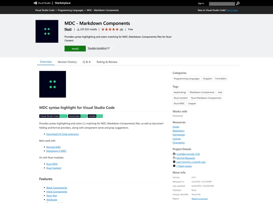Screen dimensions: 273x203
Task: Open the Changelog resource link
Action: pos(179,143)
